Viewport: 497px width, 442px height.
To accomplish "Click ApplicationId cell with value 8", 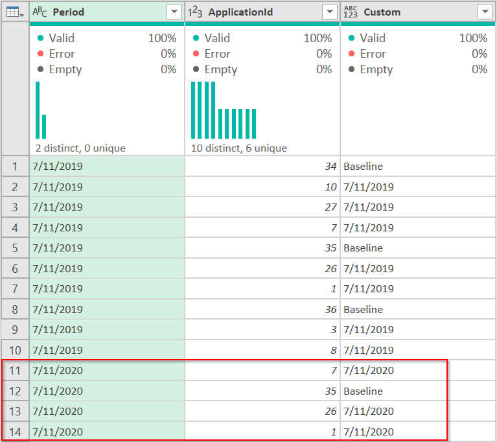I will pos(262,351).
